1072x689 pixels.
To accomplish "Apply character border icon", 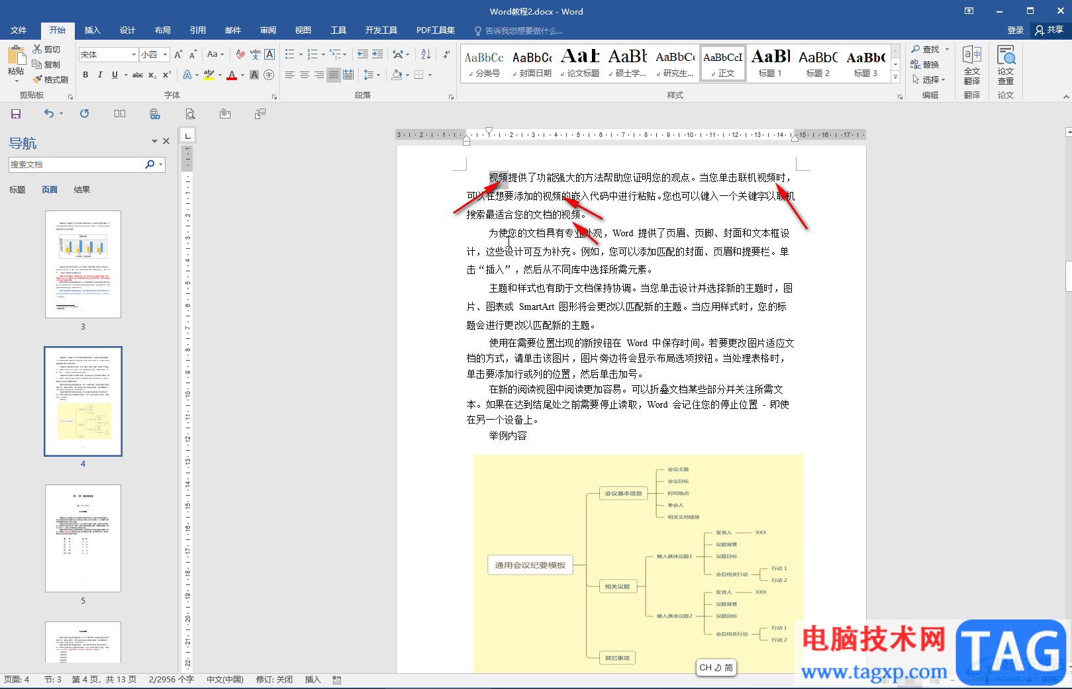I will click(269, 54).
